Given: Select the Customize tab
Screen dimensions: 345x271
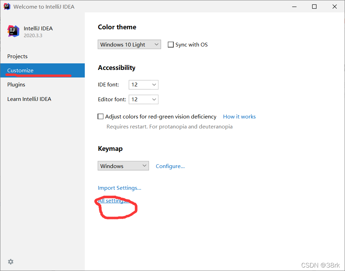Looking at the screenshot, I should click(42, 70).
